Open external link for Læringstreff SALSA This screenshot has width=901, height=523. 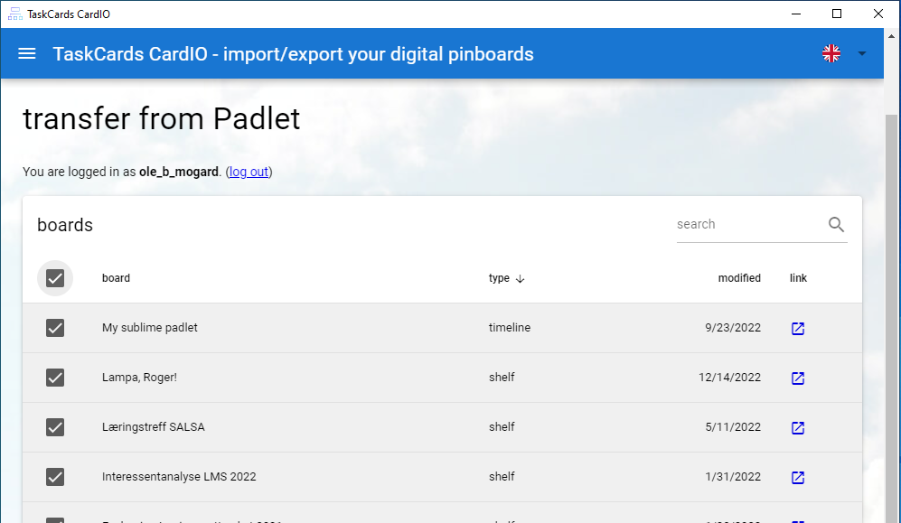798,427
